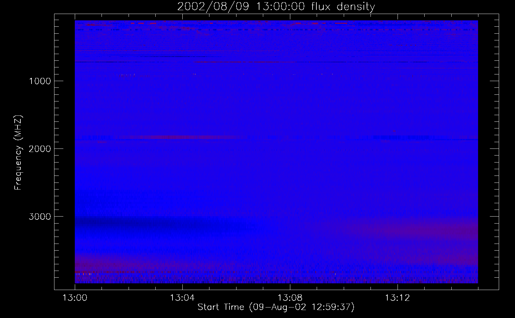Click the 13:08 time tick label
The image size is (515, 318).
point(290,298)
